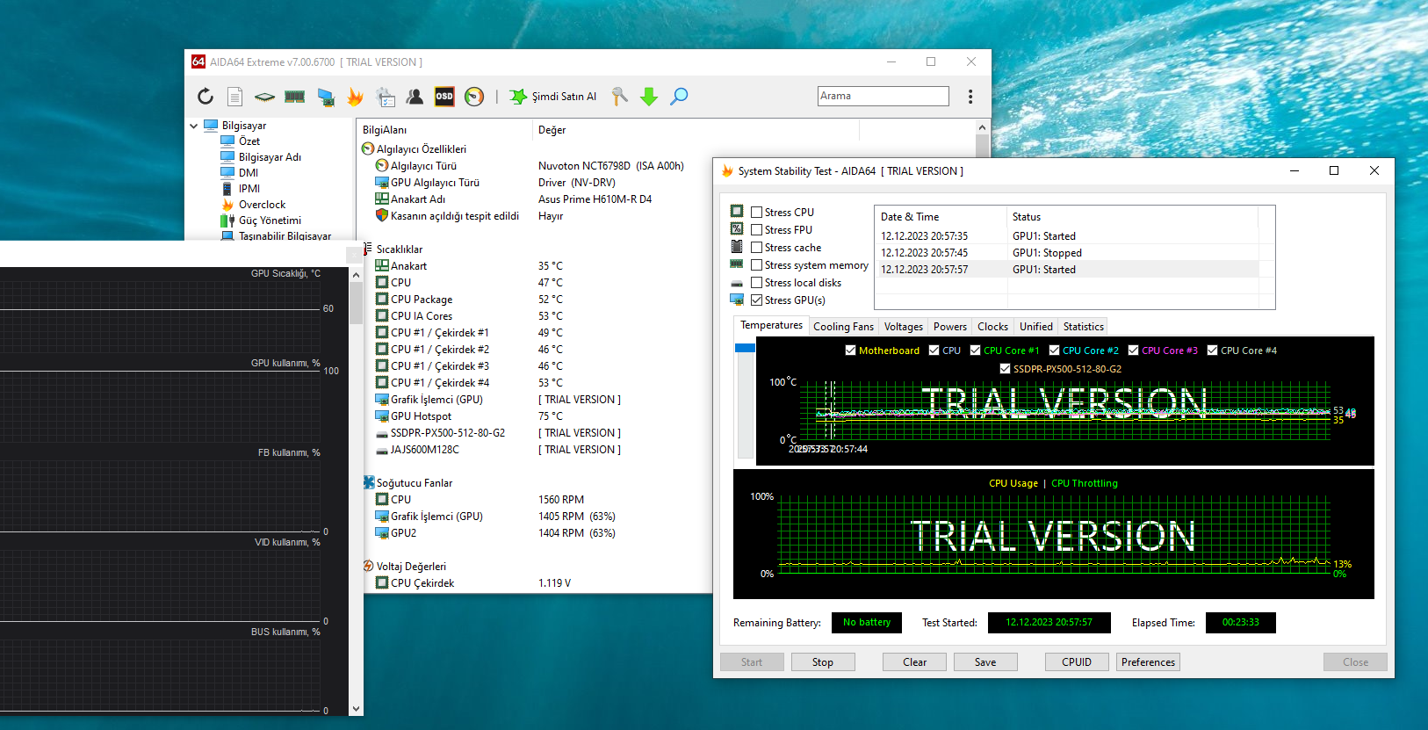
Task: Uncheck the Stress GPU(s) checkbox
Action: pos(756,300)
